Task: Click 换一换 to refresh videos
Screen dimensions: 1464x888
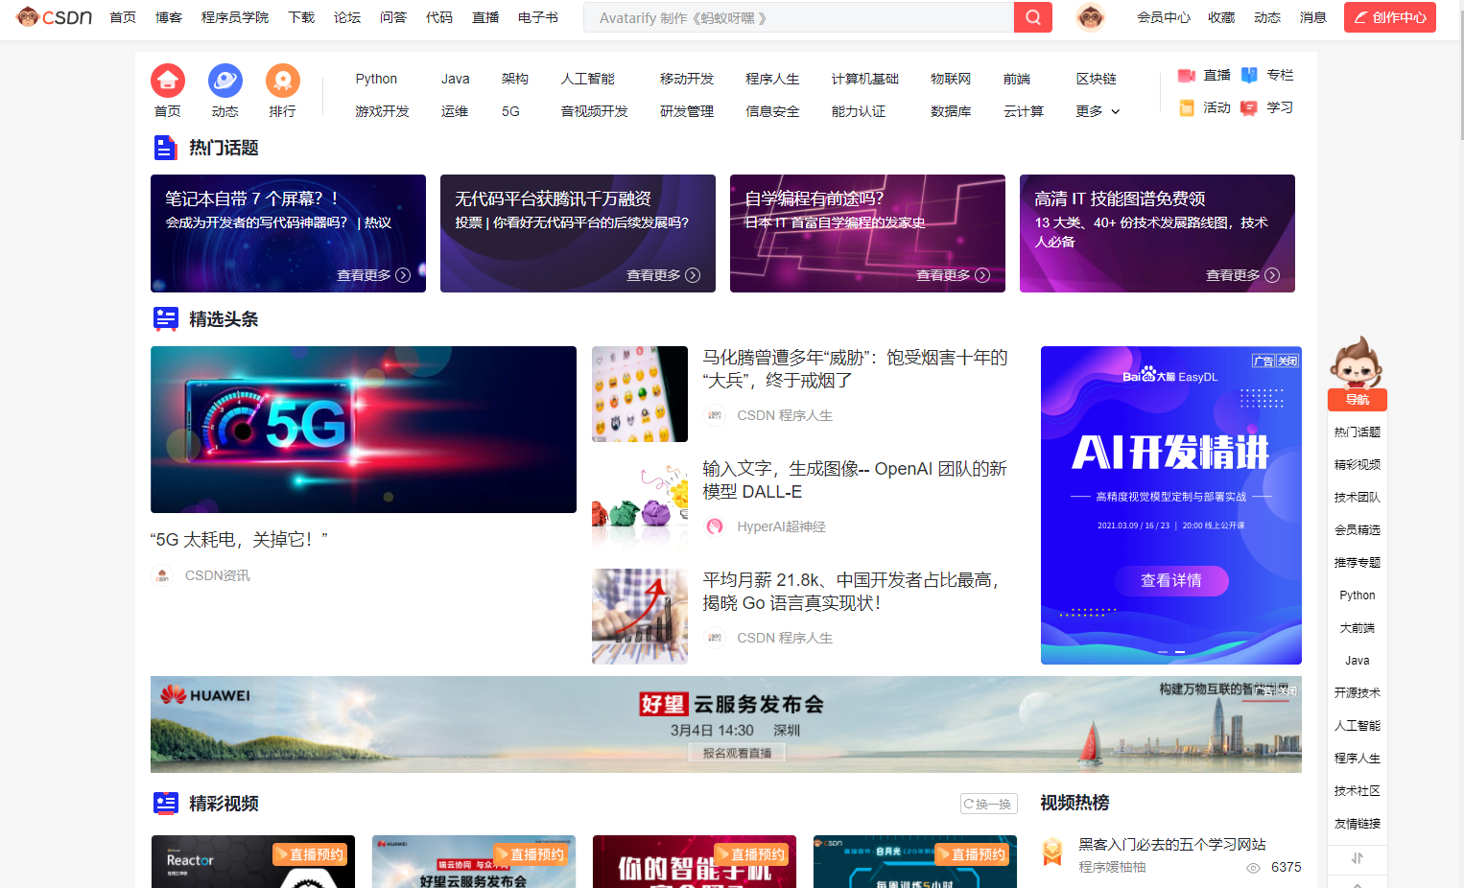Action: point(988,804)
